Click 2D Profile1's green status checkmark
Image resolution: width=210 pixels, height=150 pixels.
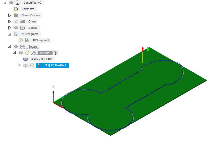[x=32, y=65]
